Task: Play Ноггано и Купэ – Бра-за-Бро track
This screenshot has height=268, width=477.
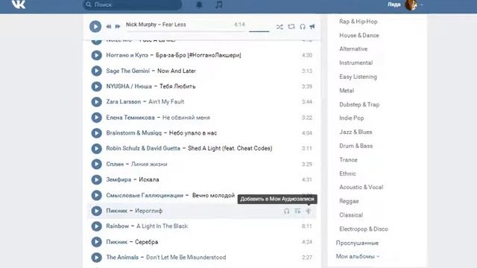Action: [x=96, y=55]
